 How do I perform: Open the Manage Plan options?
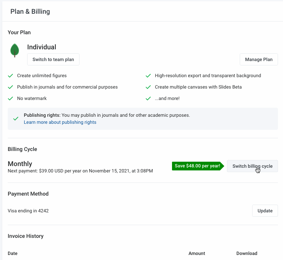click(x=259, y=59)
